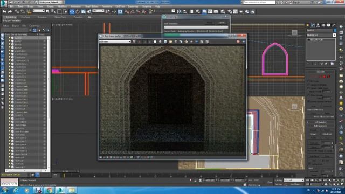This screenshot has height=194, width=345.
Task: Open the Help menu
Action: (157, 6)
